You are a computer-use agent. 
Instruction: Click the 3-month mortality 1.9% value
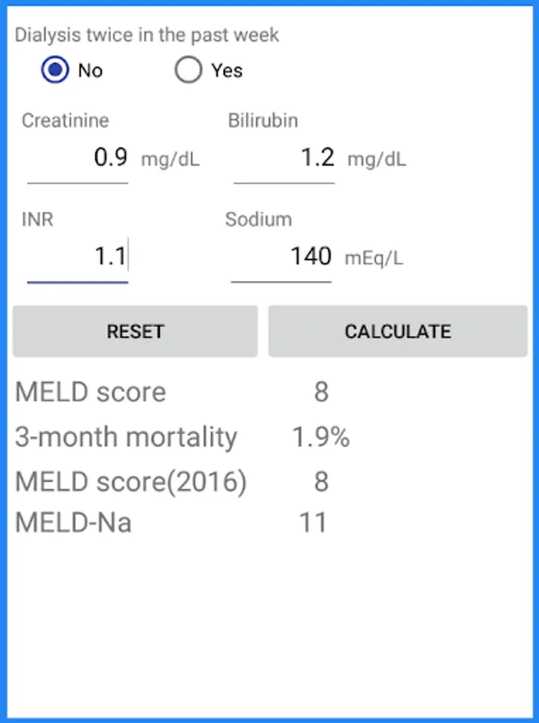[321, 438]
